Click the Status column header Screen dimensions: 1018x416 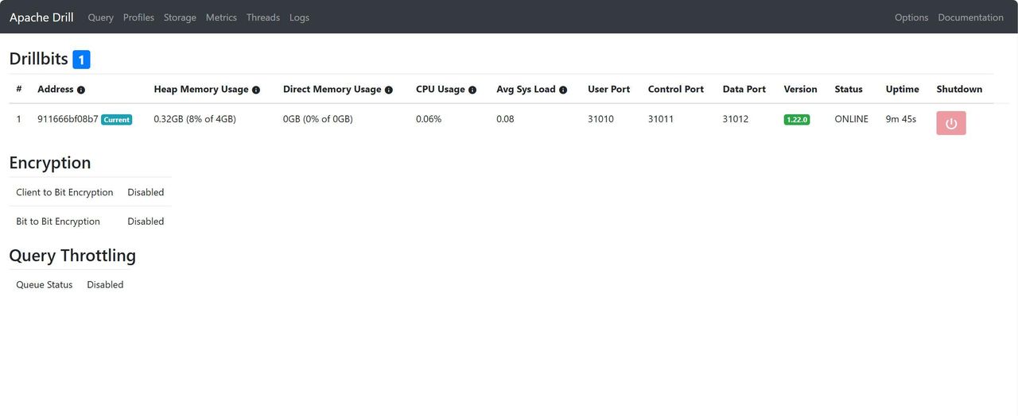click(849, 89)
